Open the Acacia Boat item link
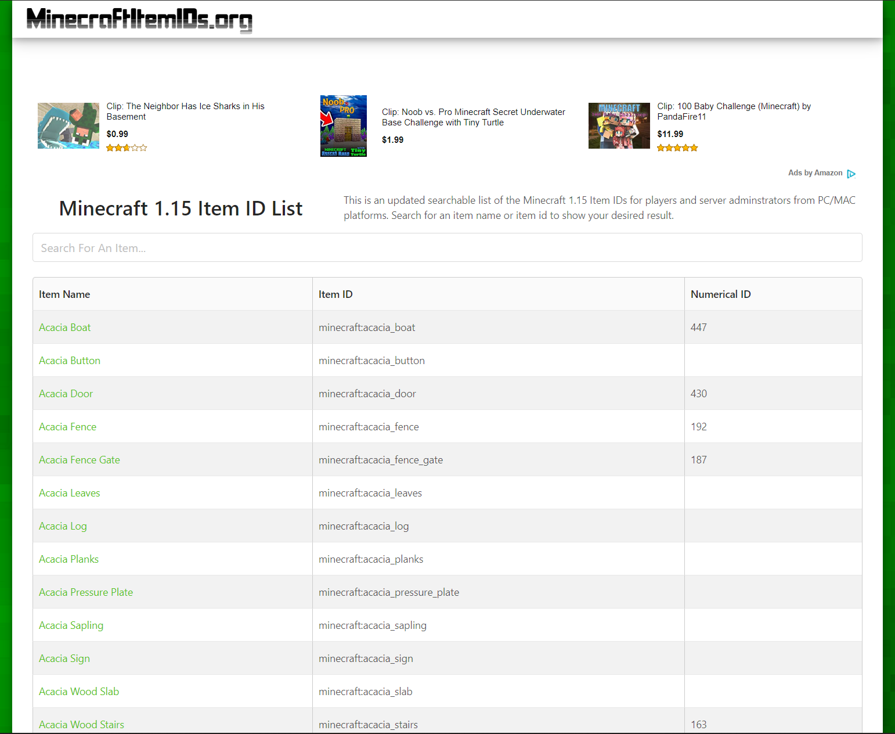The image size is (895, 734). tap(64, 328)
